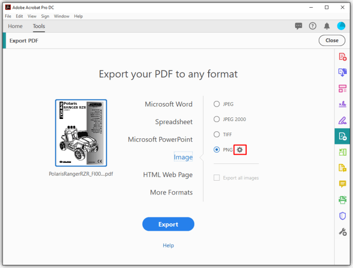Select teal Export PDF sidebar icon

pyautogui.click(x=342, y=136)
